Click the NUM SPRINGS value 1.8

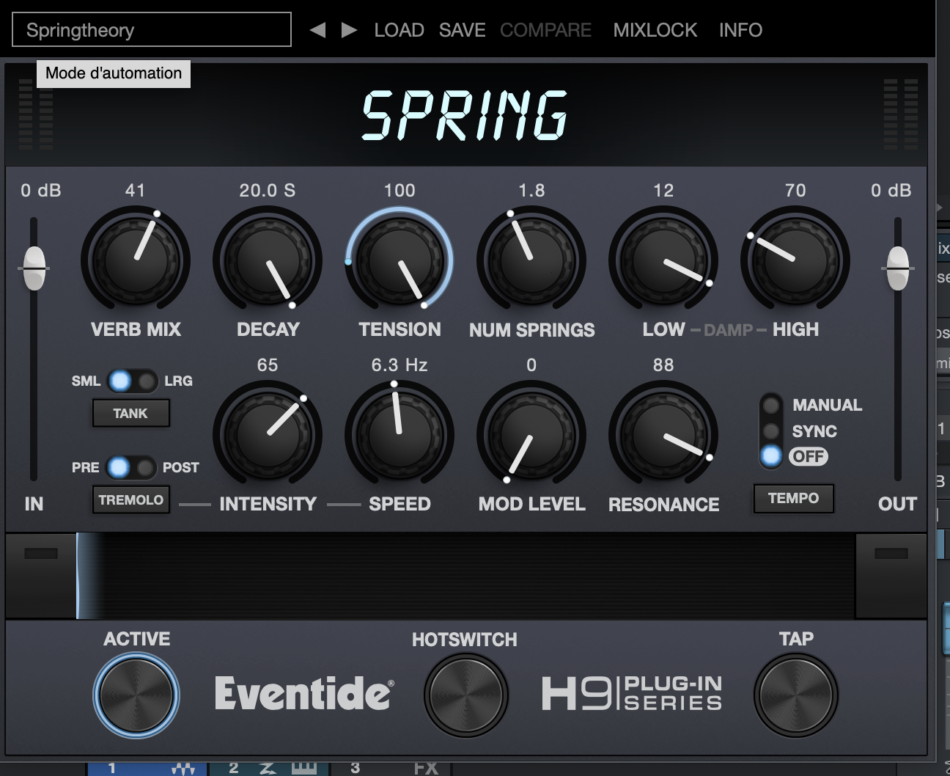531,191
